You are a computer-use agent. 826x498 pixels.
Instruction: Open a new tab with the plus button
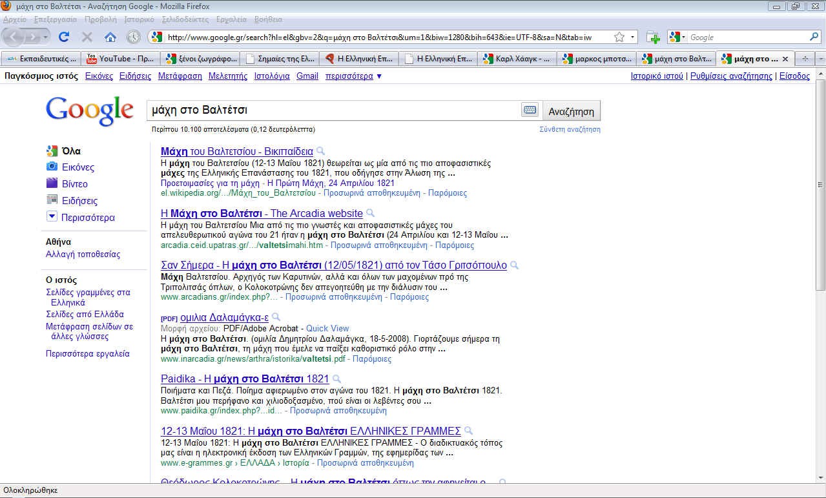(x=805, y=59)
